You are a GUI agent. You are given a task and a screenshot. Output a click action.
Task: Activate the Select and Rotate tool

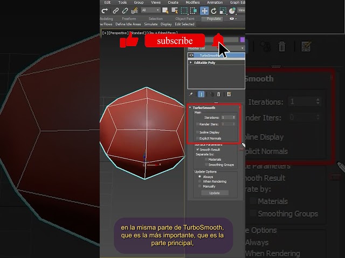(213, 11)
